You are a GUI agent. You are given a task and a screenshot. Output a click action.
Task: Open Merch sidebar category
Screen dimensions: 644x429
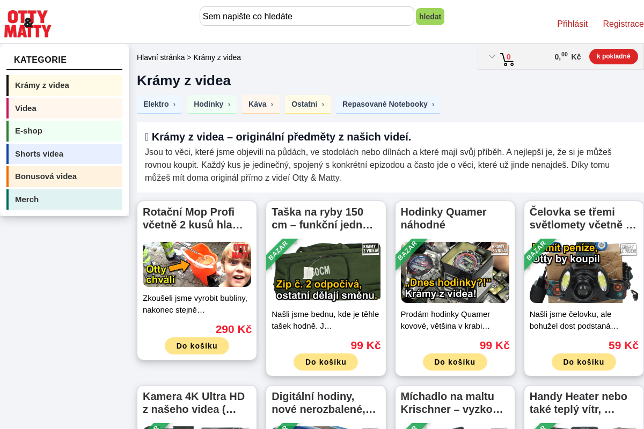[64, 199]
